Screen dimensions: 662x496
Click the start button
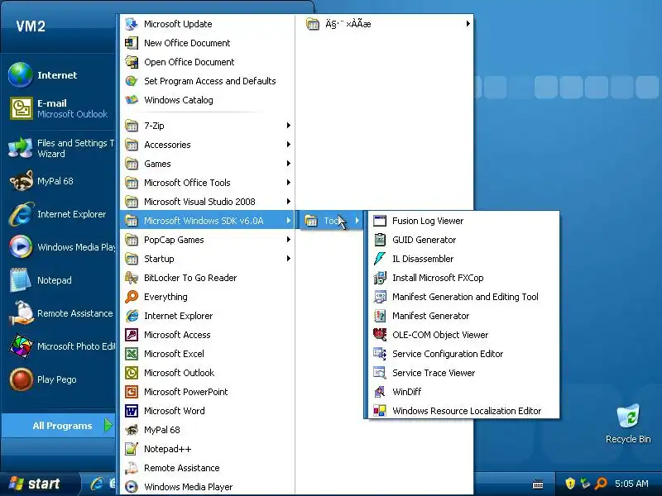click(x=39, y=484)
